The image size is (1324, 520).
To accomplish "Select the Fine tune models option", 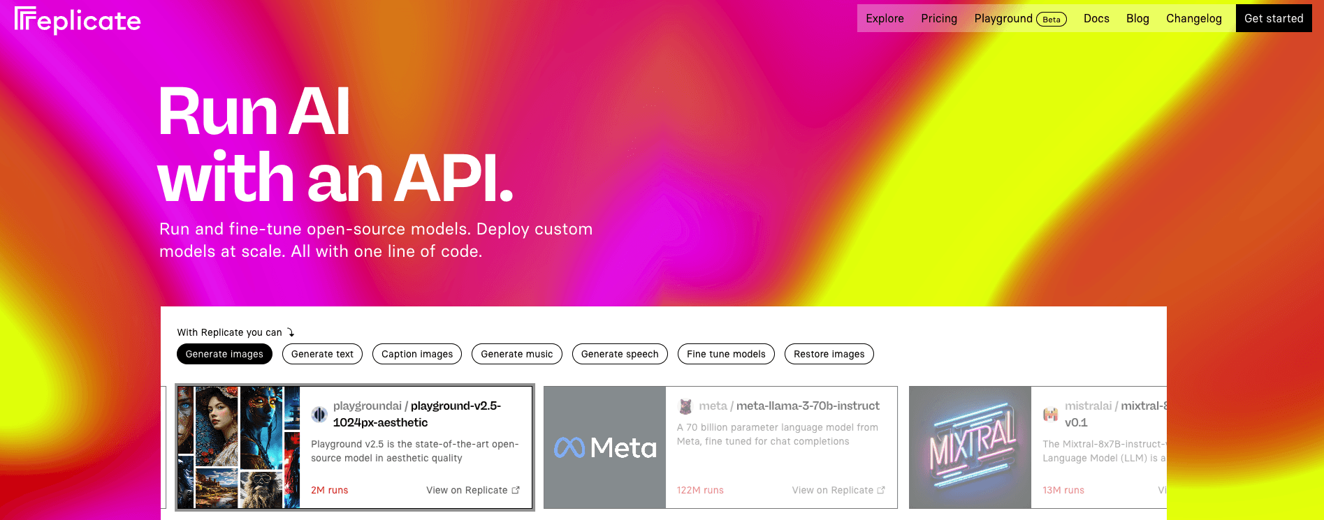I will point(726,354).
